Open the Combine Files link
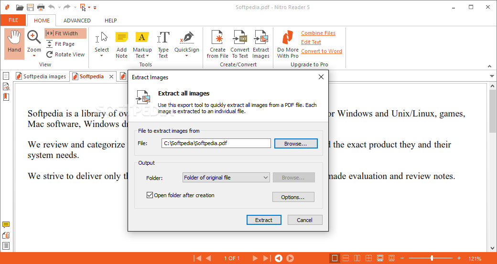The image size is (497, 264). 318,33
